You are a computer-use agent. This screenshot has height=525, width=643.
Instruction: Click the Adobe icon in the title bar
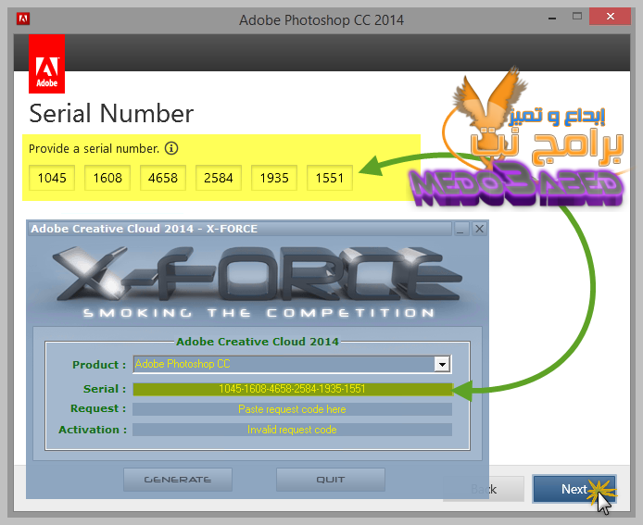point(23,19)
